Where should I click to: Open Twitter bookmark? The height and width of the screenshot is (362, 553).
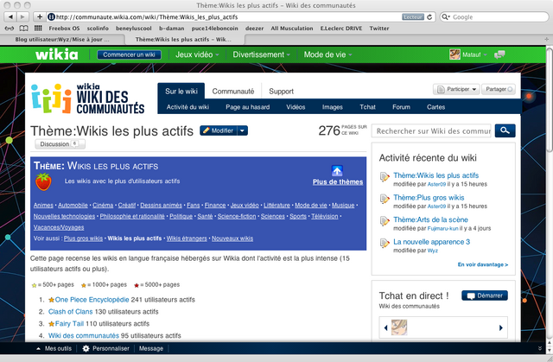click(x=379, y=29)
